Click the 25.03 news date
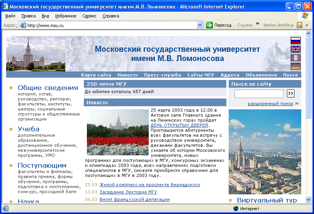This screenshot has height=214, width=314. tap(91, 185)
